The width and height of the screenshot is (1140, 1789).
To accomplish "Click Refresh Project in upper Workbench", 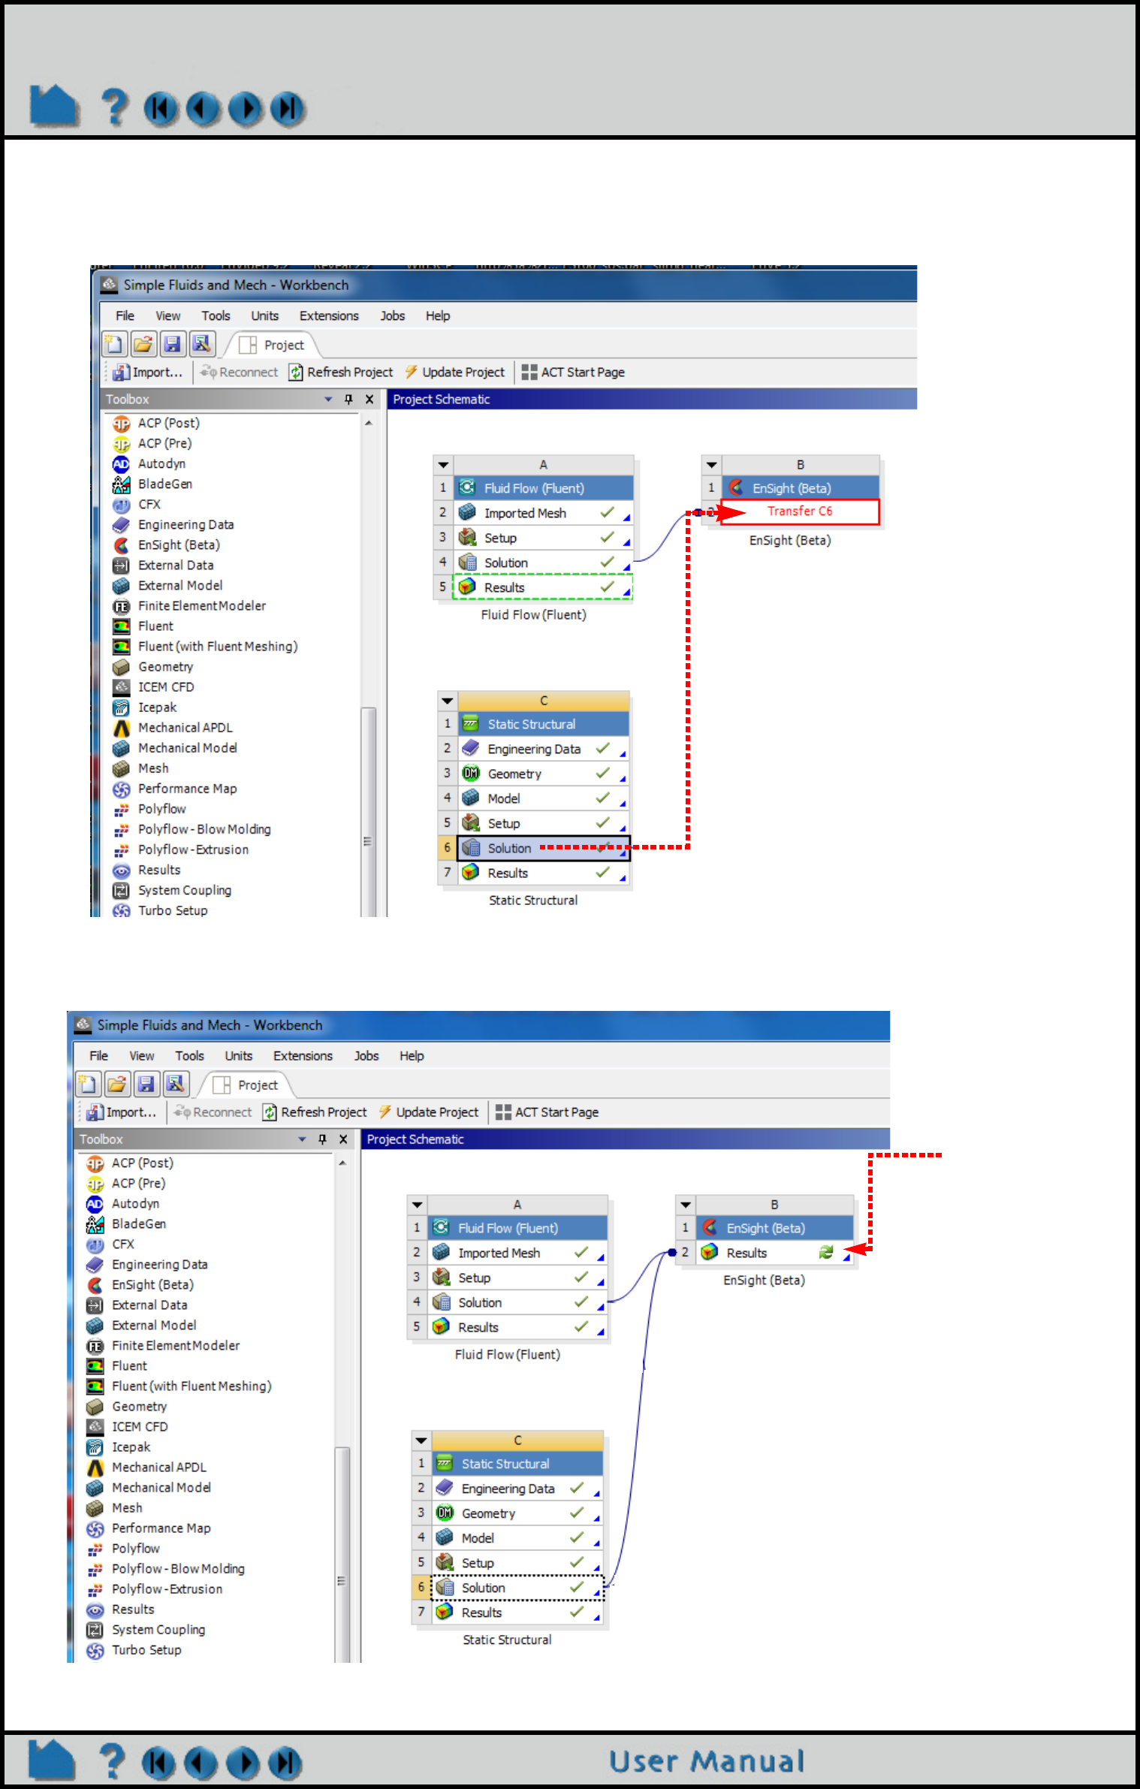I will pos(342,372).
